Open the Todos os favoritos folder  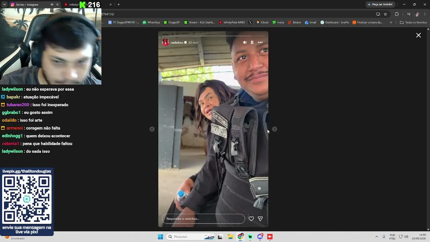pyautogui.click(x=413, y=23)
